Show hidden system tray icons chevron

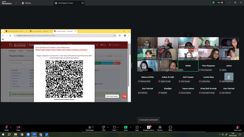220,134
